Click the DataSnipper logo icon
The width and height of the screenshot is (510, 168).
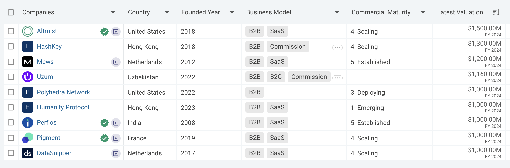coord(27,153)
